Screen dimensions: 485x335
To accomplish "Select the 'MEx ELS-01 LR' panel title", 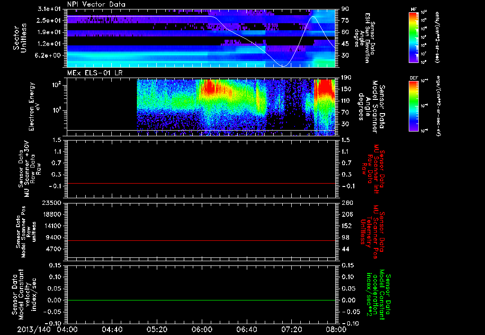I will click(x=95, y=73).
